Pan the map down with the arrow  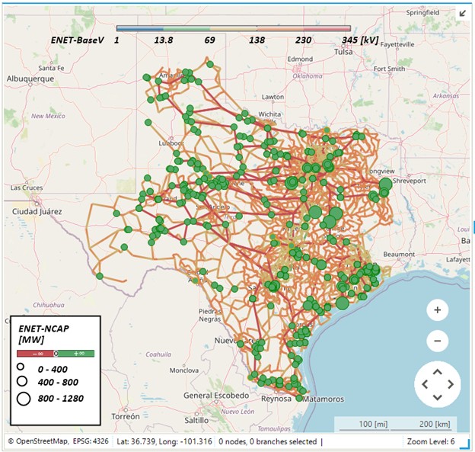[437, 397]
